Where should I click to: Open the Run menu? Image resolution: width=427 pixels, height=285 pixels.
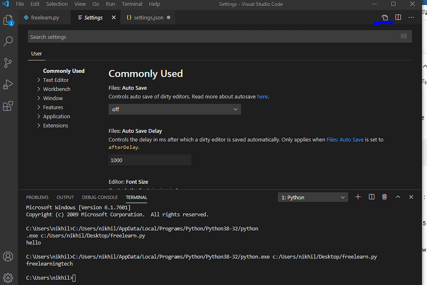(110, 4)
